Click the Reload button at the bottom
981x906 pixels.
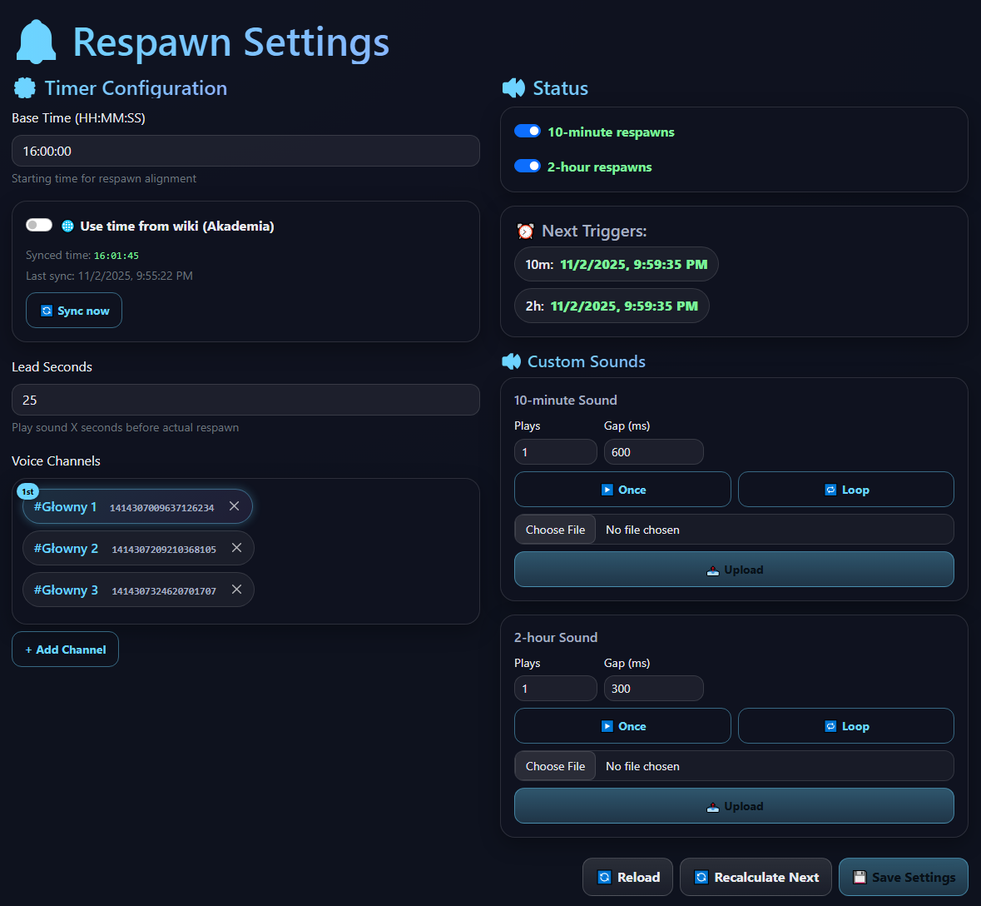click(627, 877)
